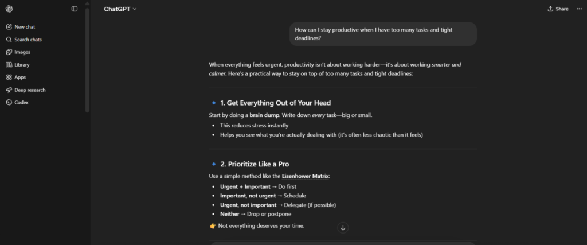The height and width of the screenshot is (245, 587).
Task: Click the "Prioritize Like a Pro" heading
Action: click(x=255, y=164)
